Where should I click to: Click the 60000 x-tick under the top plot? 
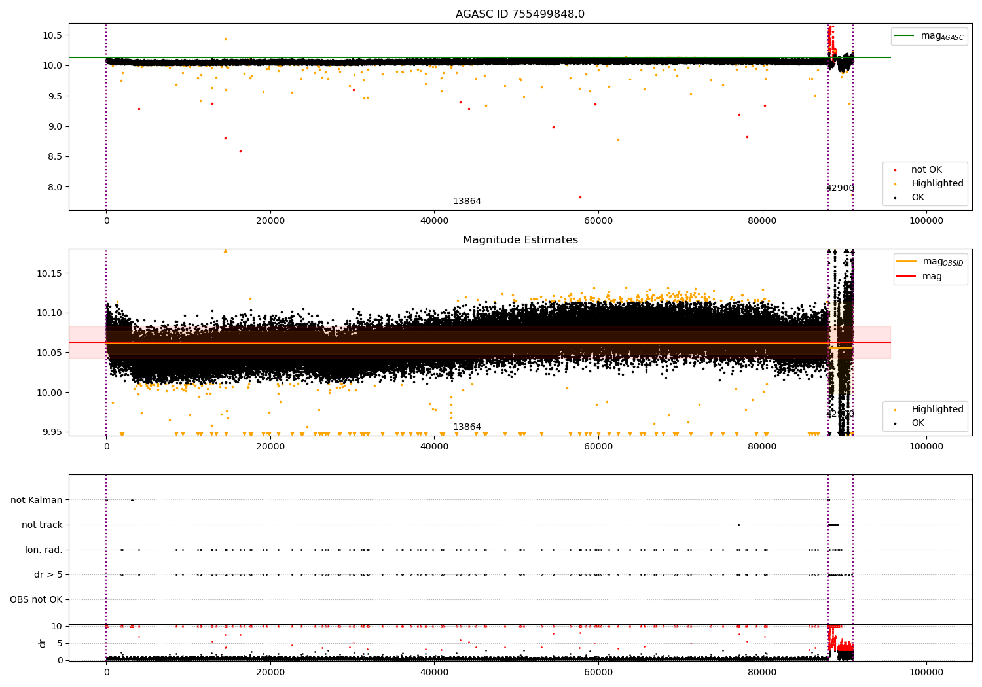[598, 221]
